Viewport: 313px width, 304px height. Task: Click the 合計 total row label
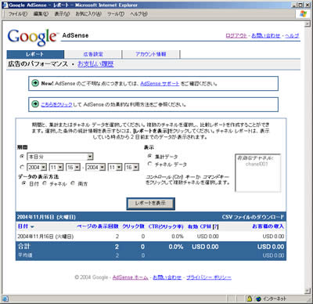[x=24, y=246]
